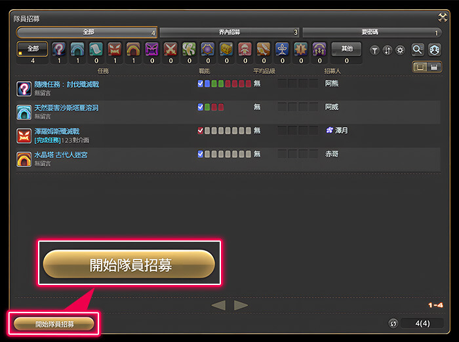Go to the next page arrow

pyautogui.click(x=241, y=305)
